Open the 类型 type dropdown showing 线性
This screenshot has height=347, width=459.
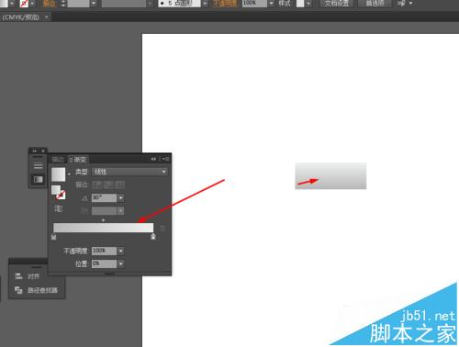[x=129, y=172]
